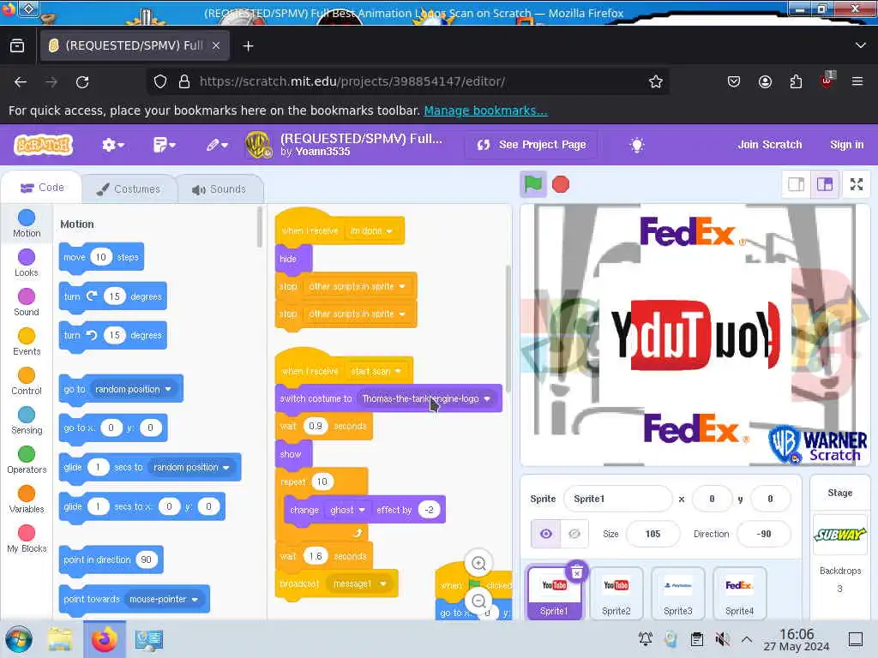Click the Tutorials lightbulb icon

pos(637,145)
